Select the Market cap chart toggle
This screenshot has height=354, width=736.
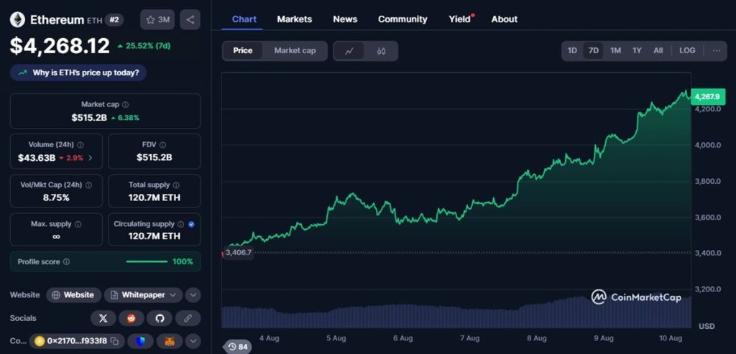(x=295, y=51)
